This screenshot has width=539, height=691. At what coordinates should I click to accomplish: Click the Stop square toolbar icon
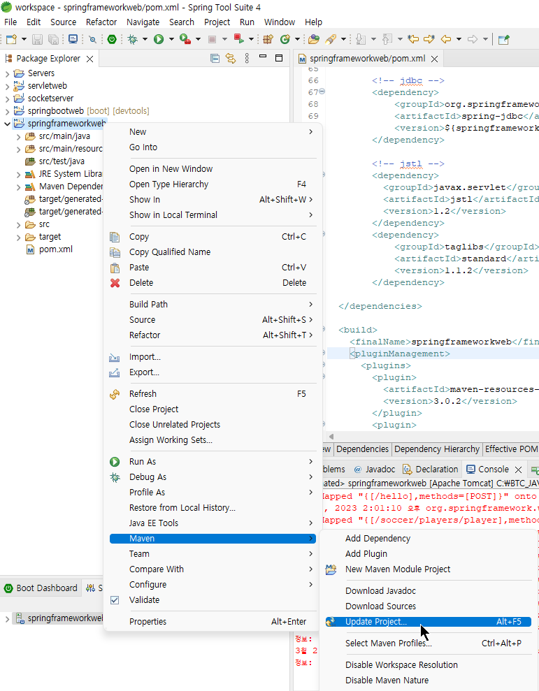click(x=212, y=39)
